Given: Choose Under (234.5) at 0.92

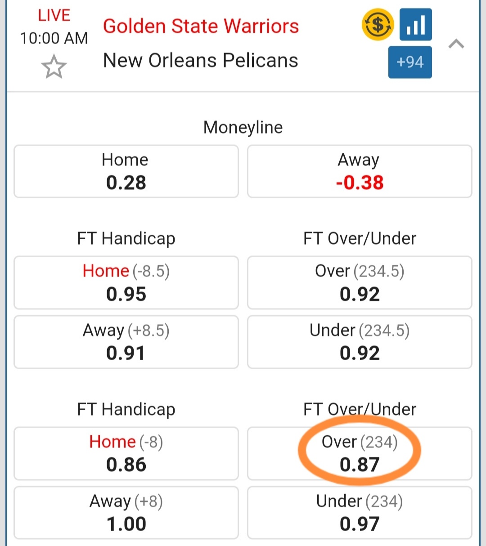Looking at the screenshot, I should click(x=360, y=342).
